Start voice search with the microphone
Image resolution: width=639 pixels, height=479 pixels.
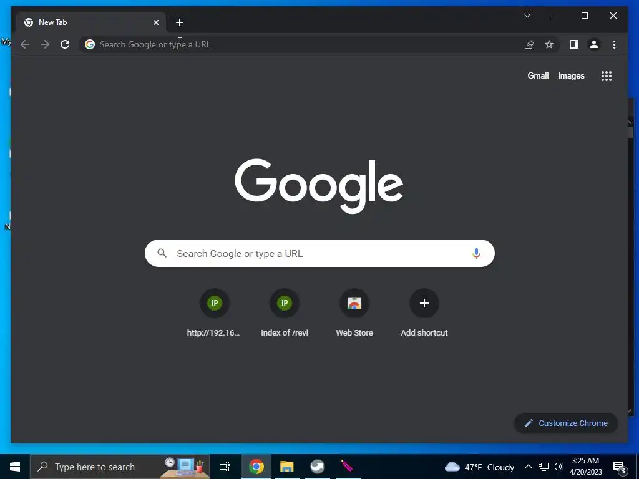tap(476, 253)
